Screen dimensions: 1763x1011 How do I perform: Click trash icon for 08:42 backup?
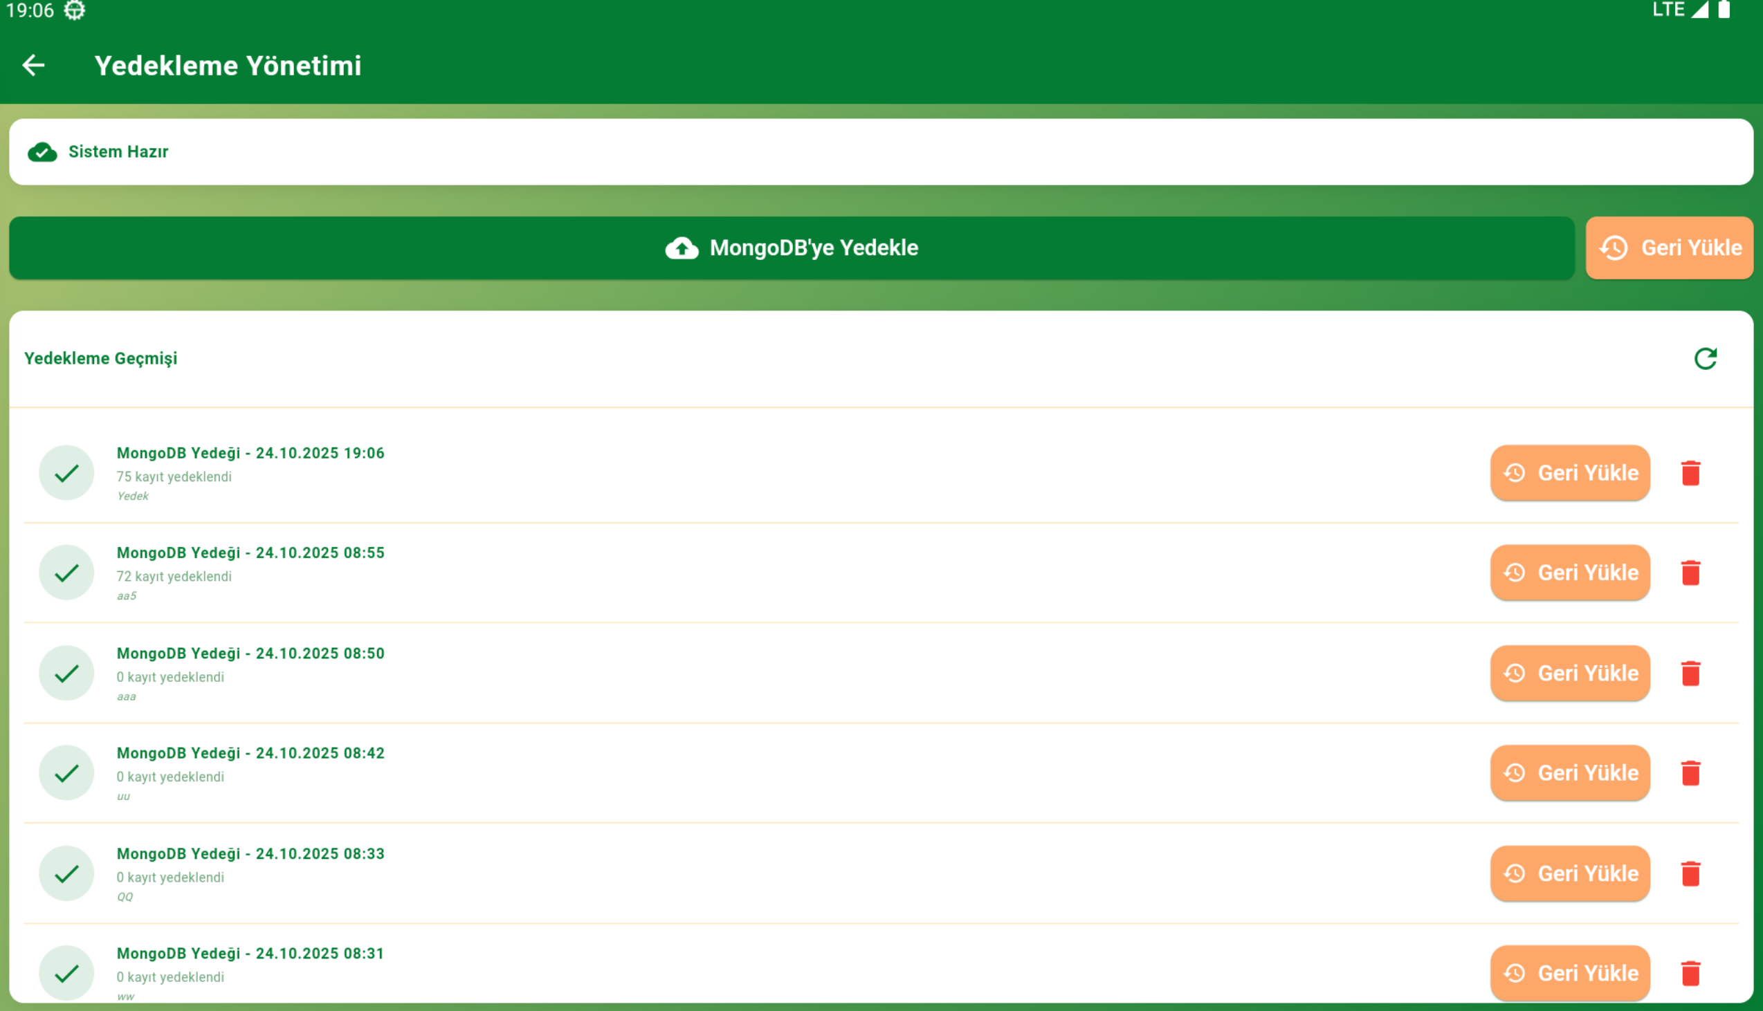(1690, 773)
